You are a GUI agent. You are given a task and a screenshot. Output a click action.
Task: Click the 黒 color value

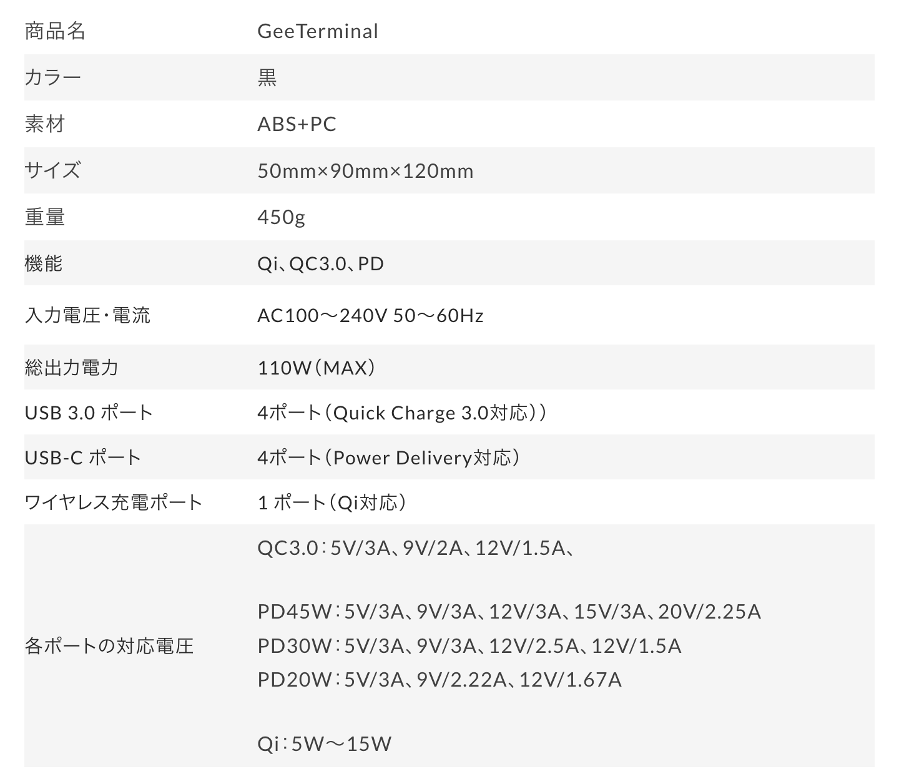[267, 77]
